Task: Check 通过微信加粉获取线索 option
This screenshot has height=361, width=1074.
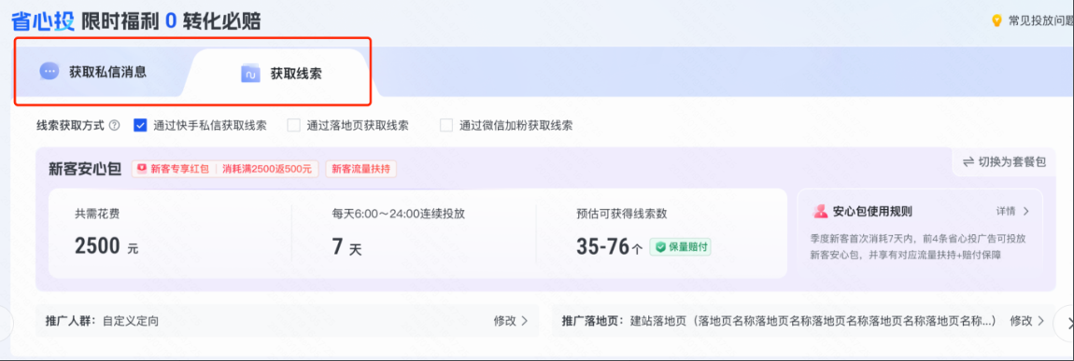Action: (x=446, y=125)
